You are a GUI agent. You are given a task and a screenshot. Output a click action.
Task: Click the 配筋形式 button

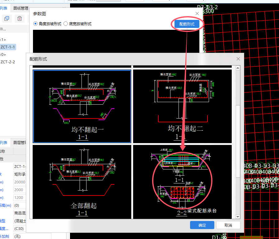point(187,24)
